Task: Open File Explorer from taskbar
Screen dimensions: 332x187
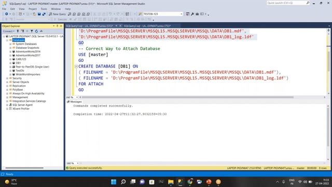Action: coord(171,182)
